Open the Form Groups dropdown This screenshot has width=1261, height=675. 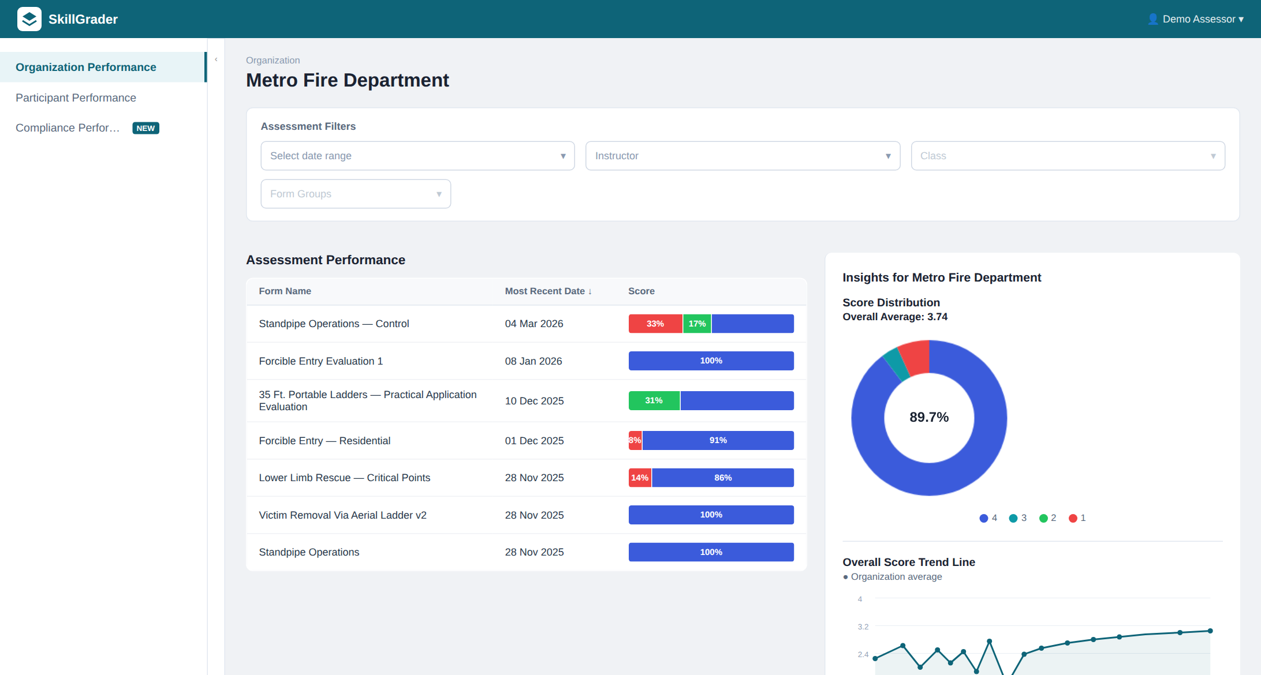[355, 194]
